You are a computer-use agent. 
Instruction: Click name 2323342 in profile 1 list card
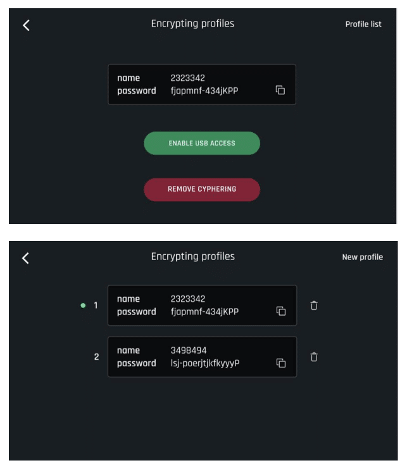coord(188,299)
